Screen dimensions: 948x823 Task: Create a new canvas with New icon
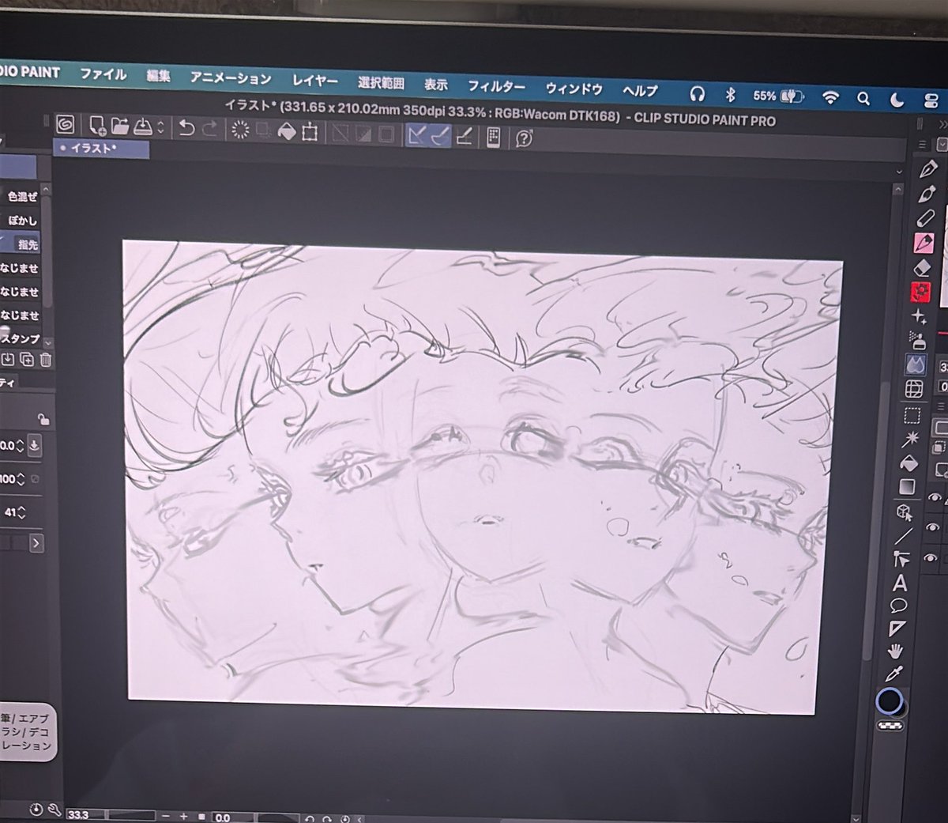coord(97,125)
